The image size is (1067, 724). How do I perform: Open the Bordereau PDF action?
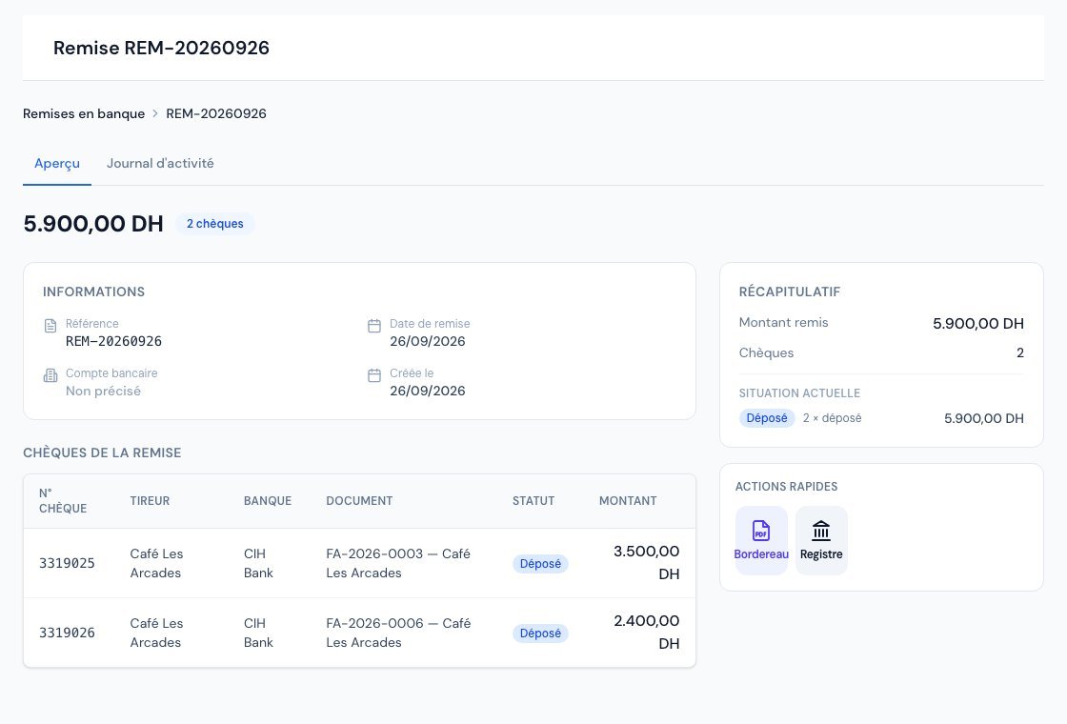tap(761, 540)
